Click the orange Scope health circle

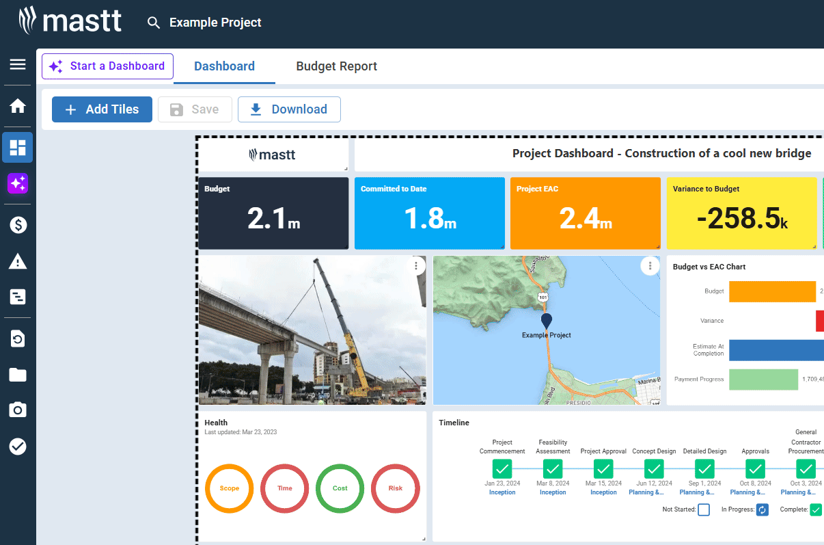[230, 488]
